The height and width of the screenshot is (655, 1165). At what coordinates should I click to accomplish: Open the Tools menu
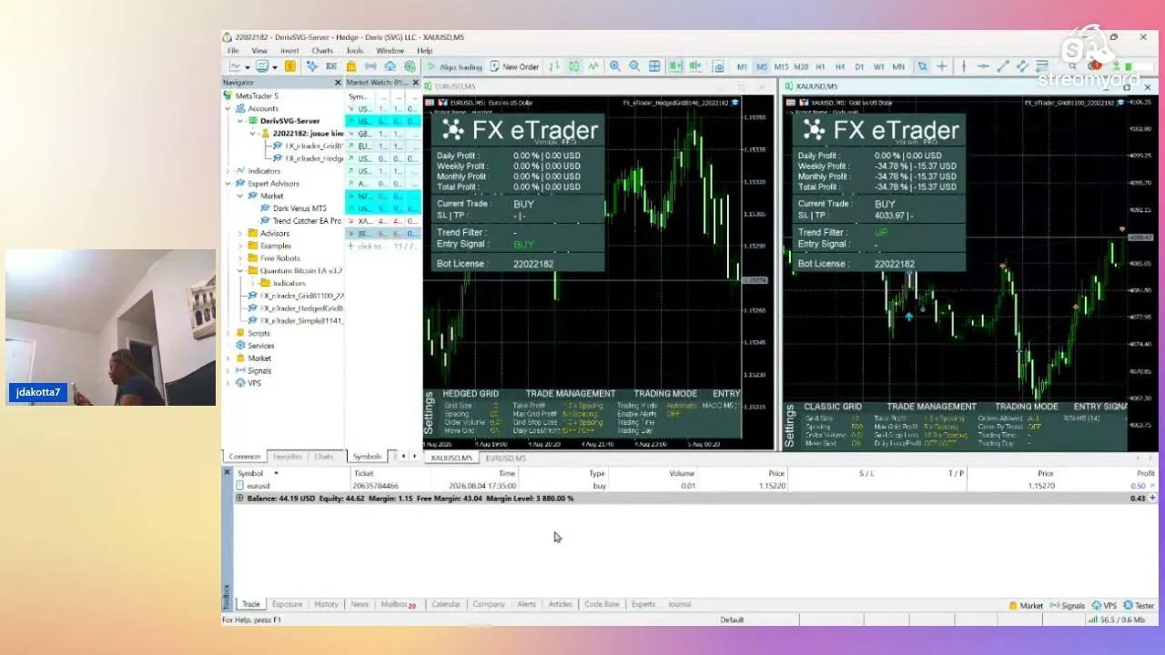point(355,51)
